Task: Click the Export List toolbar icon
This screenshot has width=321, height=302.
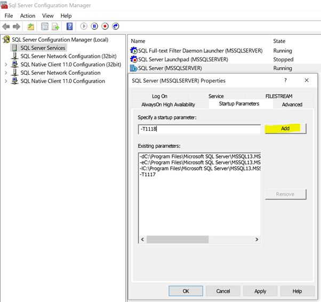Action: 55,27
